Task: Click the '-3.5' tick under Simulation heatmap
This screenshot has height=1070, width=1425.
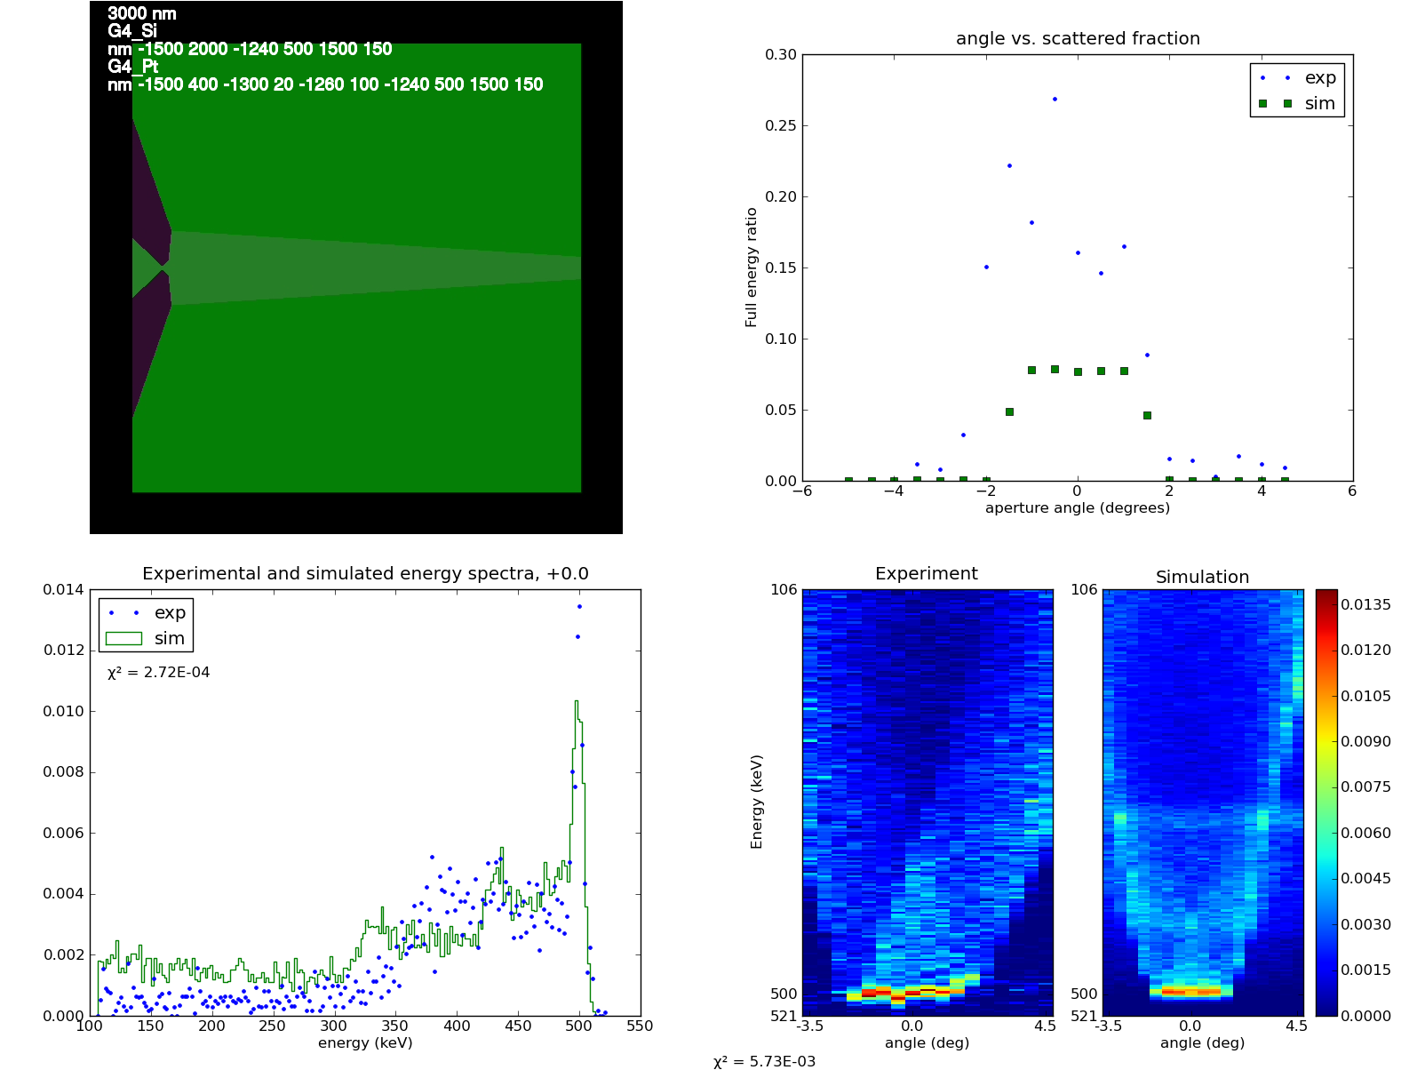Action: tap(1107, 1026)
